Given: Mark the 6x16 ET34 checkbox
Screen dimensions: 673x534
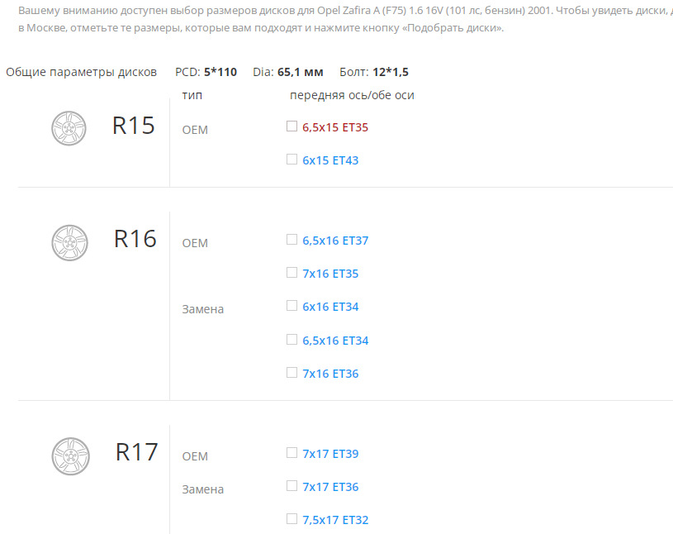Looking at the screenshot, I should [x=291, y=306].
